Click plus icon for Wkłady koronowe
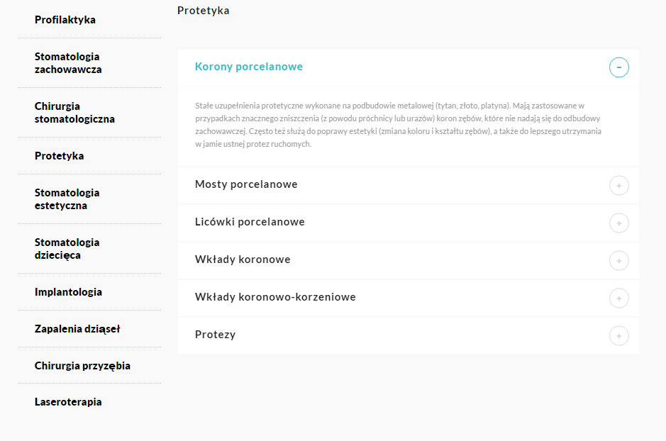 coord(618,261)
